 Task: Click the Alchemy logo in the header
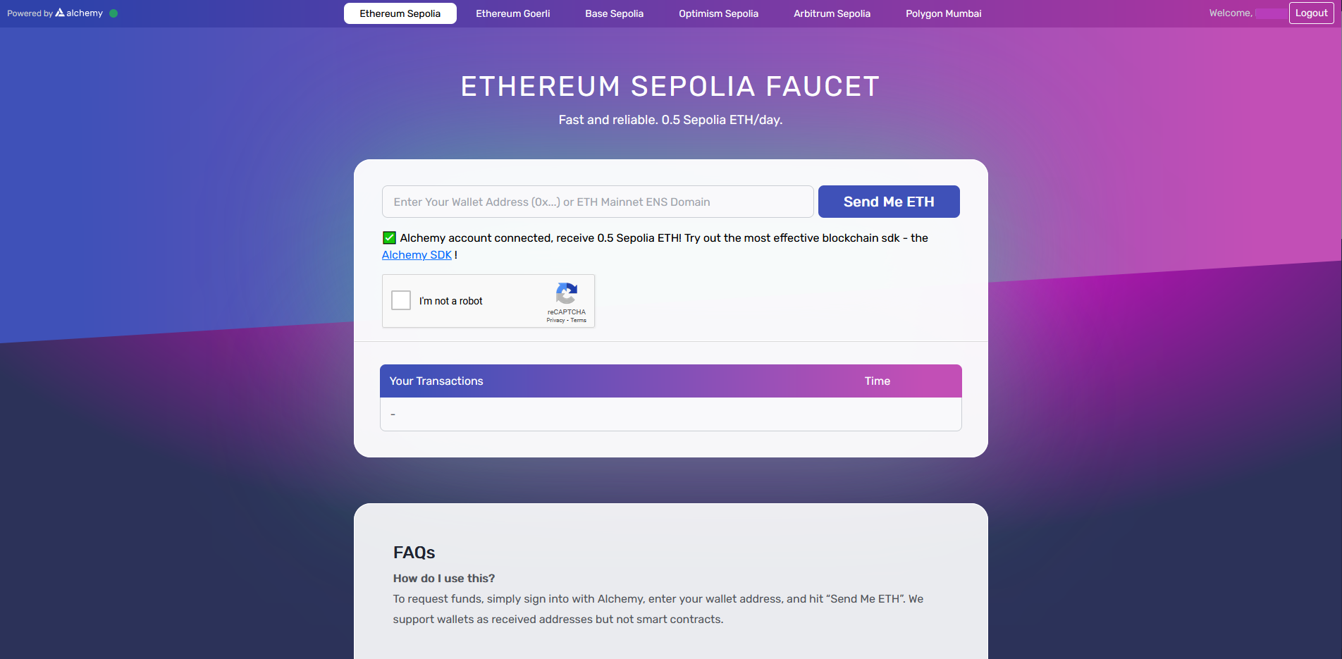79,13
